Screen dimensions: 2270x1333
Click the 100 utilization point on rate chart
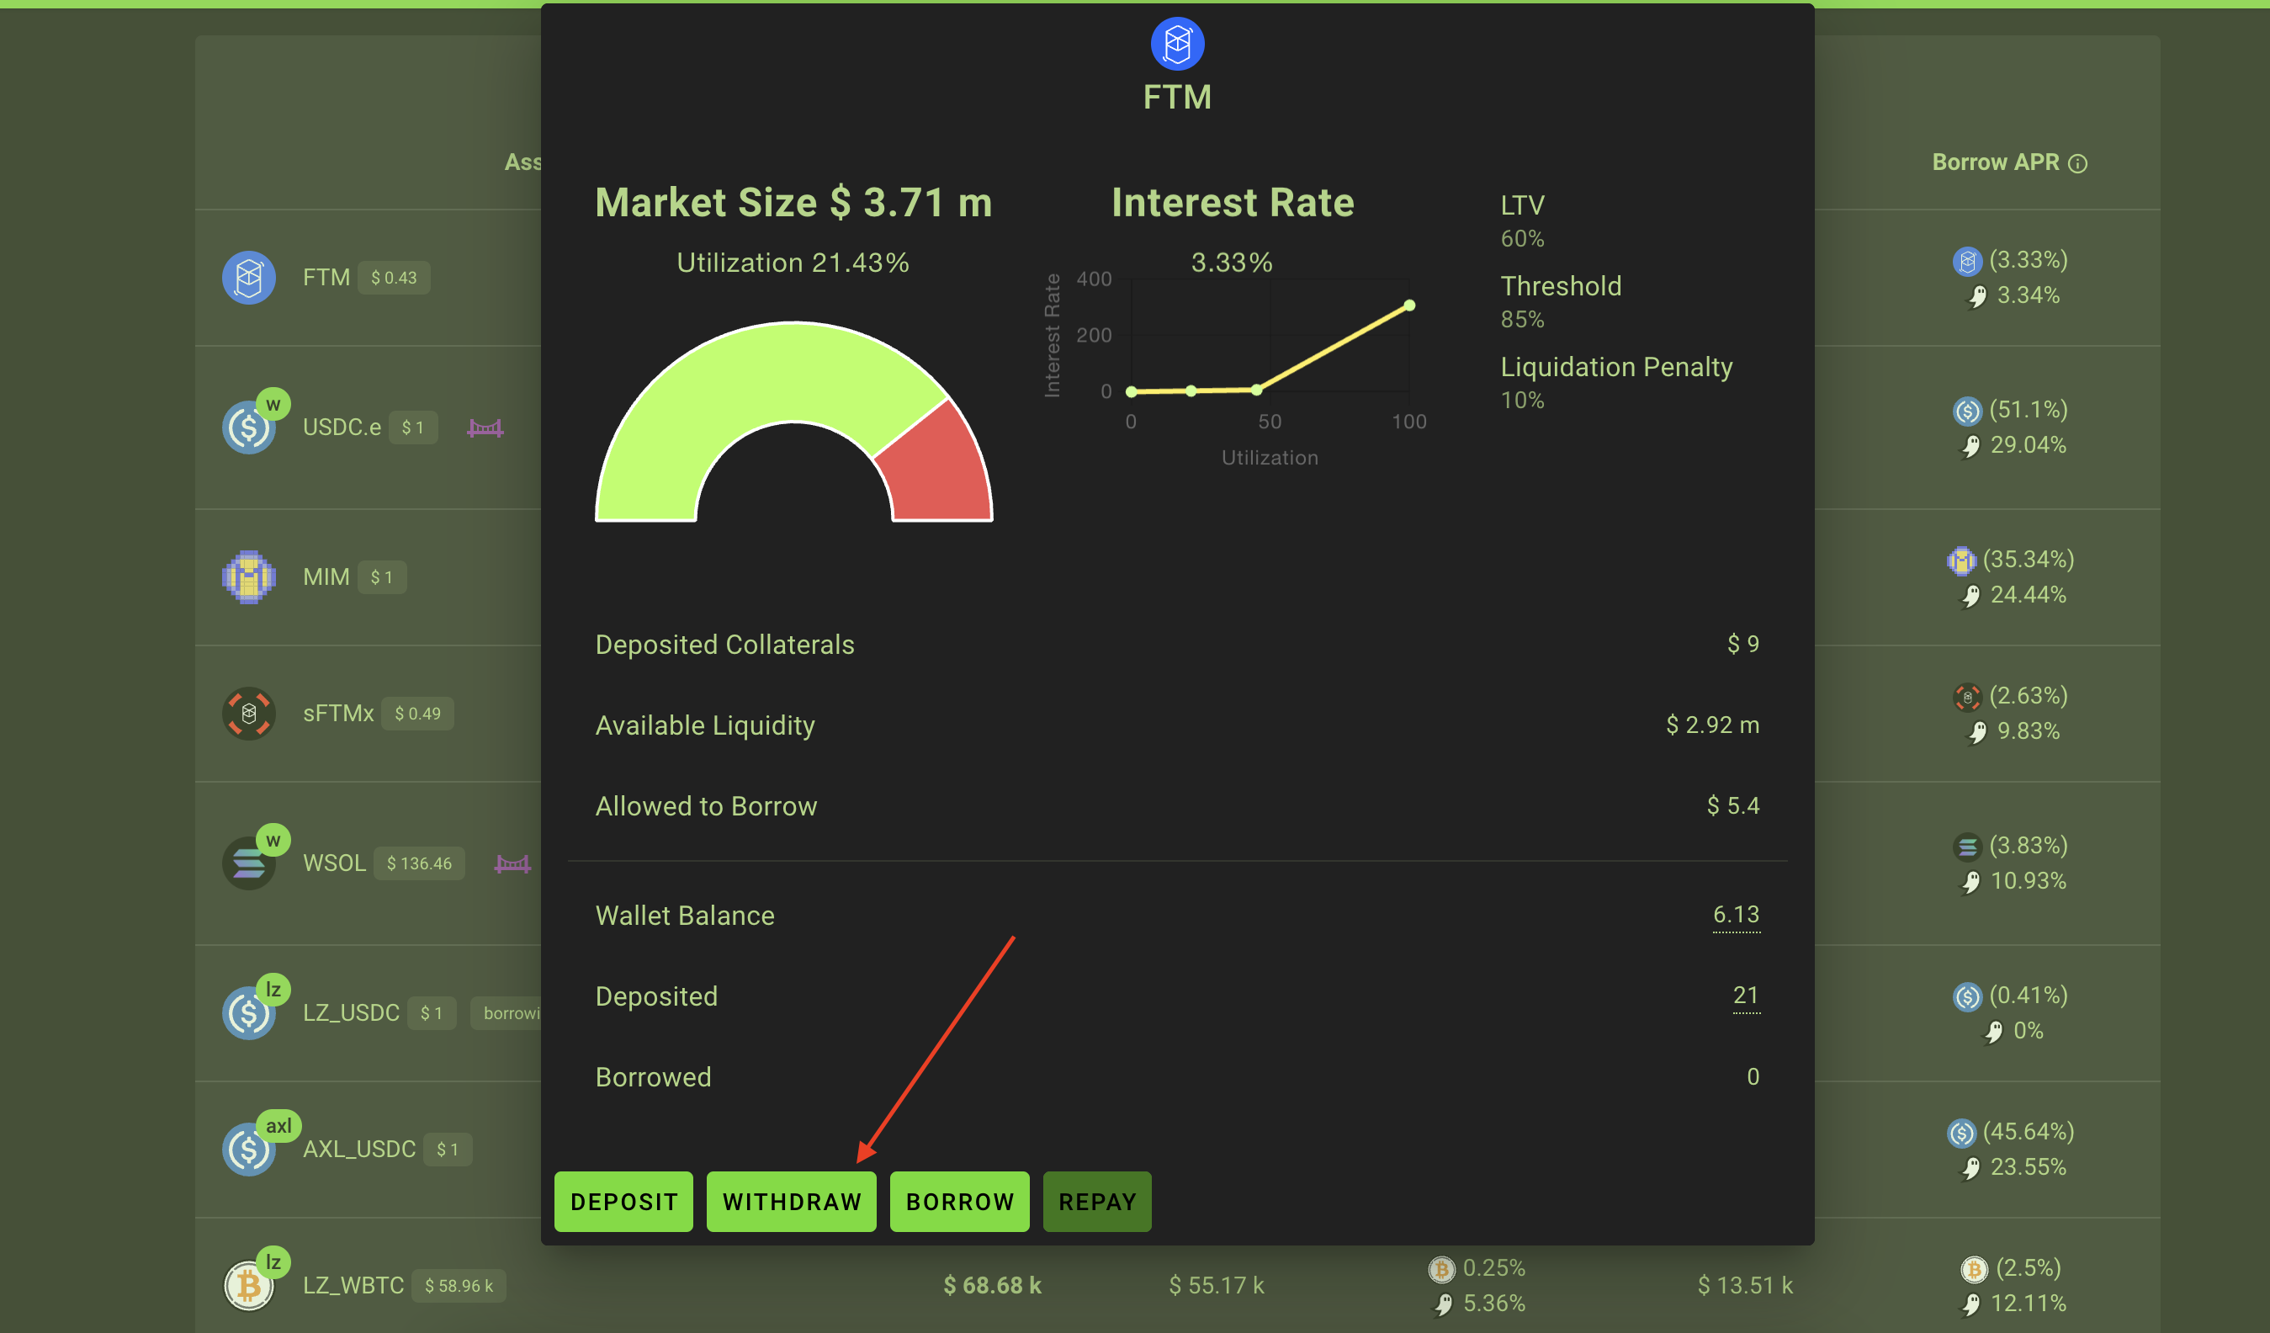(x=1408, y=305)
